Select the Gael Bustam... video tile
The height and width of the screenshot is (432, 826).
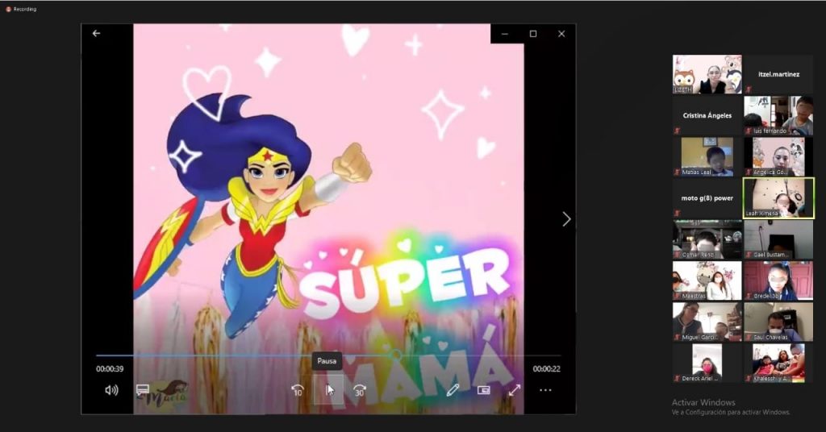(x=778, y=239)
